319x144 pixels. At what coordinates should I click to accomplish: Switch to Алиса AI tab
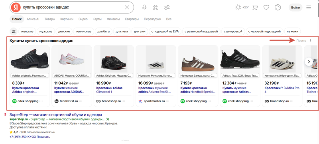point(33,19)
